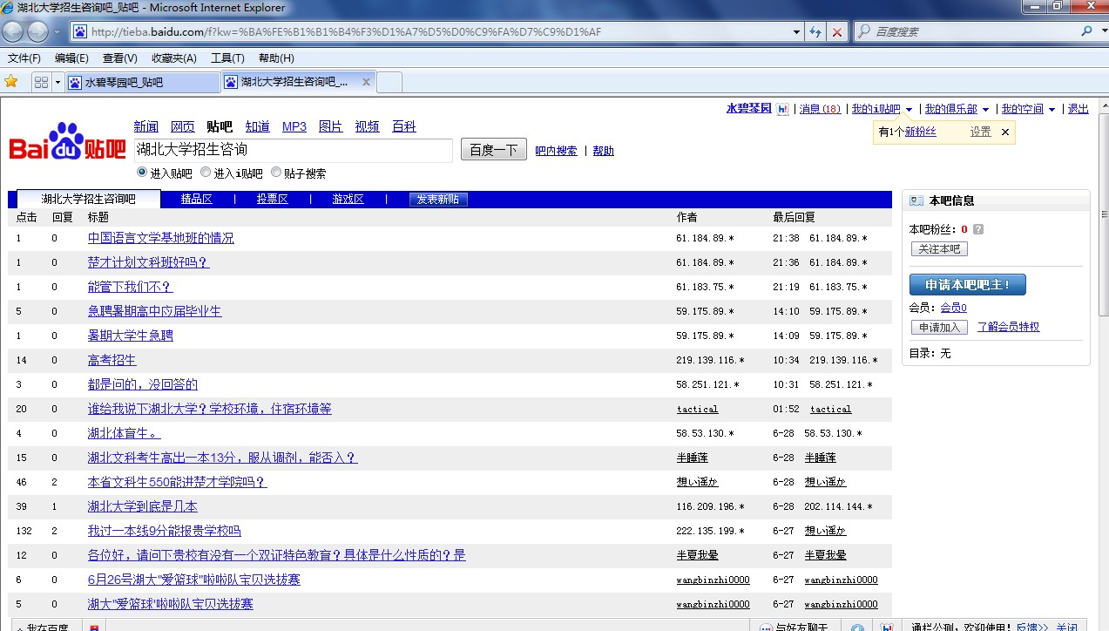Select the 贴子搜索 radio button
The height and width of the screenshot is (631, 1109).
click(276, 173)
